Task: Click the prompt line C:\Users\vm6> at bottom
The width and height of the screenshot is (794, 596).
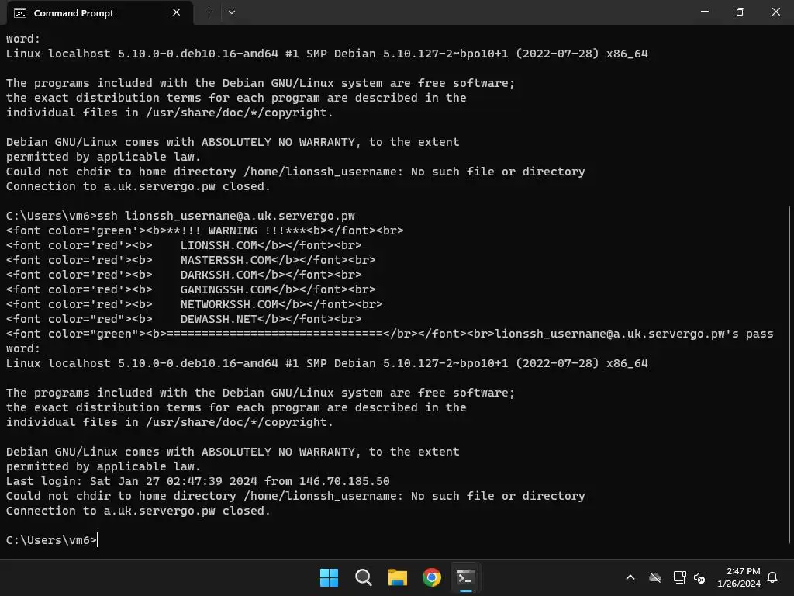Action: (51, 540)
